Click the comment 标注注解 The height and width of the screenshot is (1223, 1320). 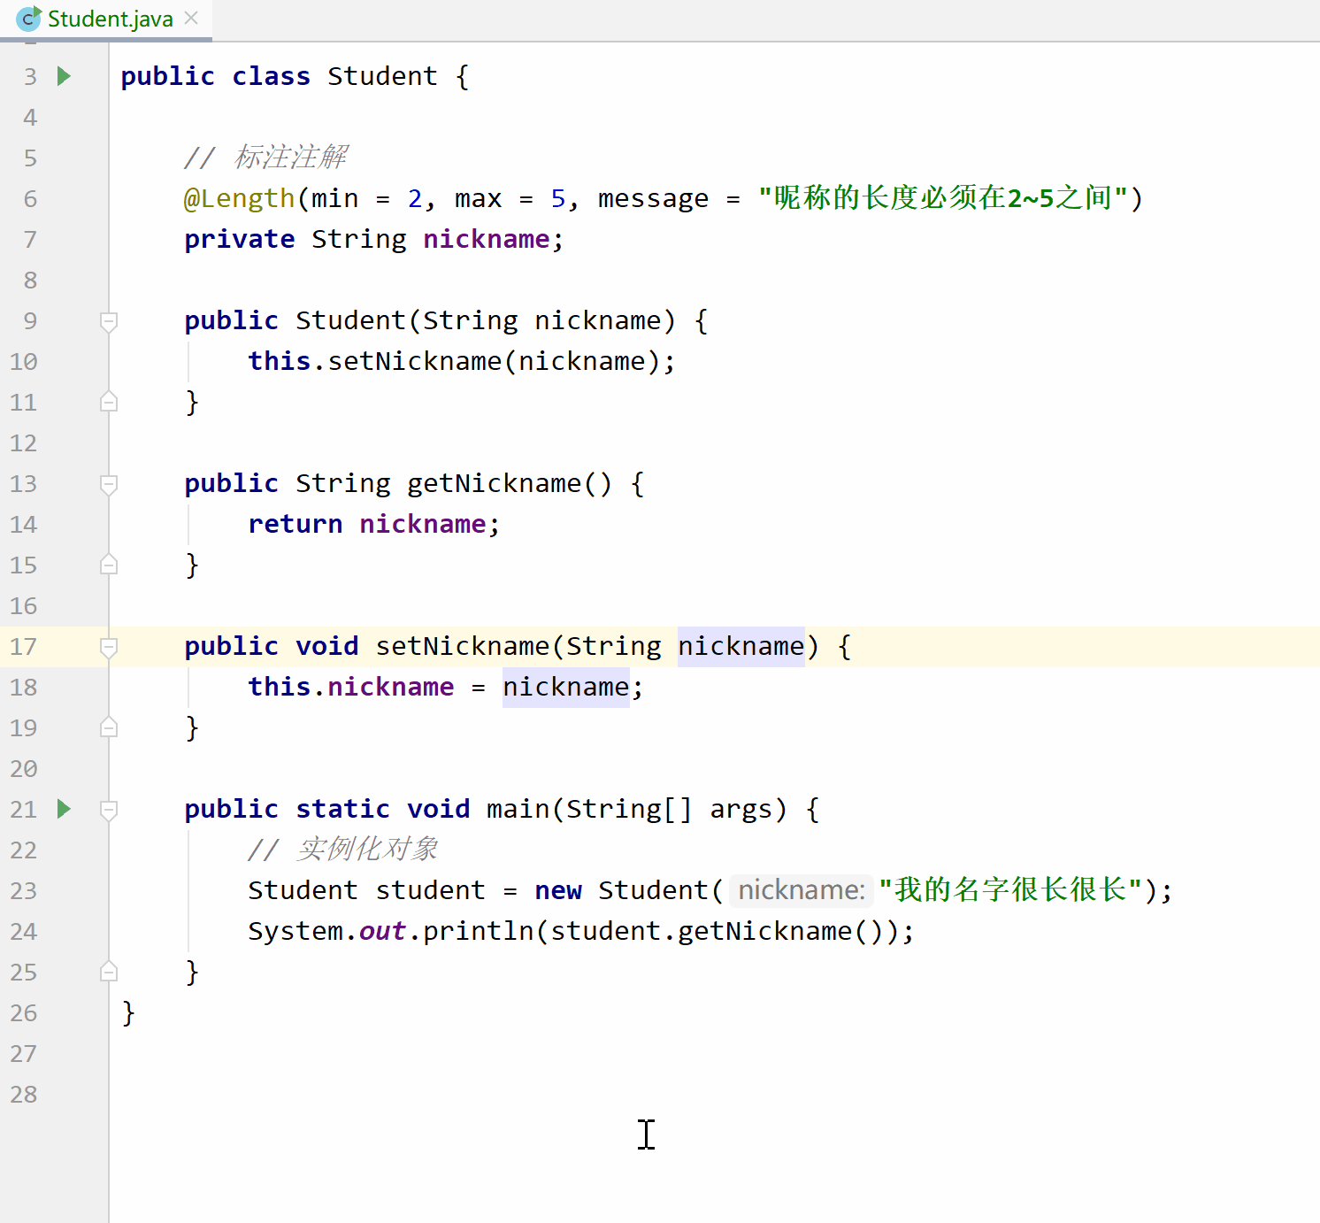point(265,158)
